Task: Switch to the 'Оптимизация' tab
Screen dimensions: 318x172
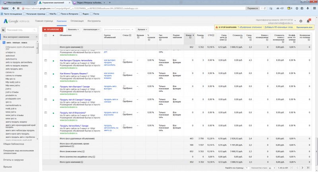Action: click(x=77, y=21)
